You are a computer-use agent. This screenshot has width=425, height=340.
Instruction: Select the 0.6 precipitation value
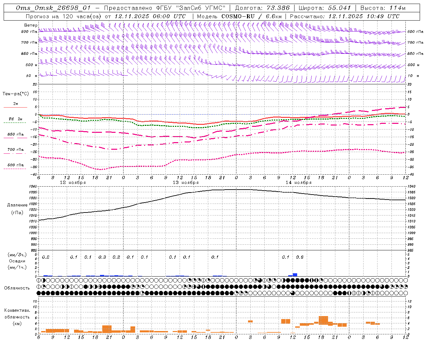pos(300,257)
